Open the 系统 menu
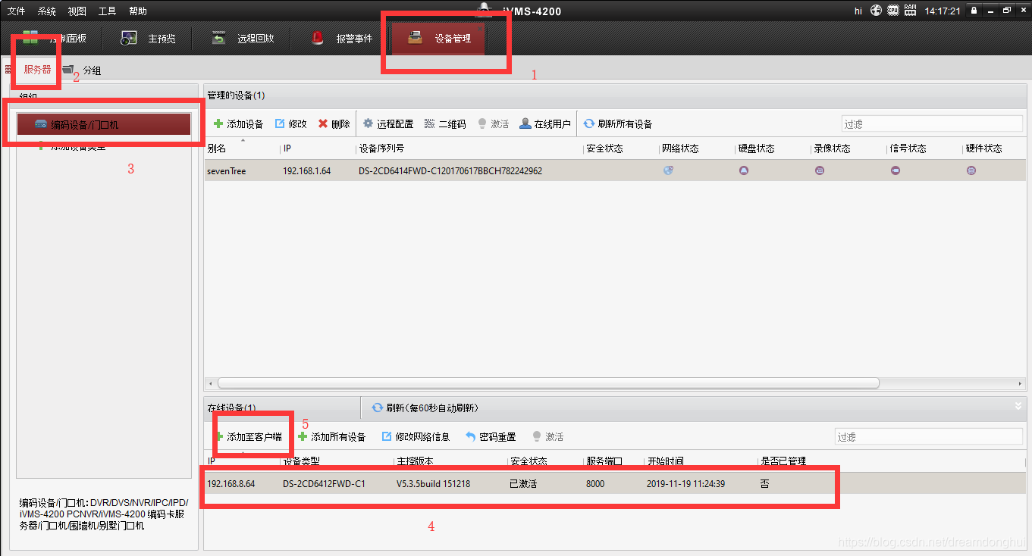 click(46, 11)
